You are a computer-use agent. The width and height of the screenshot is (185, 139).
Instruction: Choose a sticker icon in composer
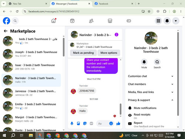pos(85,123)
